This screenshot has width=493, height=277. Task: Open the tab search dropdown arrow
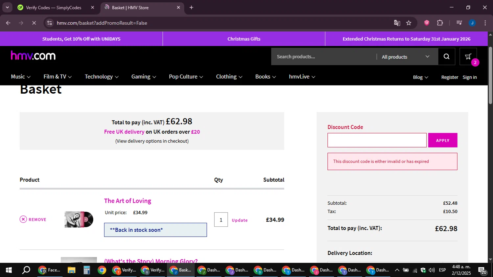pyautogui.click(x=7, y=7)
